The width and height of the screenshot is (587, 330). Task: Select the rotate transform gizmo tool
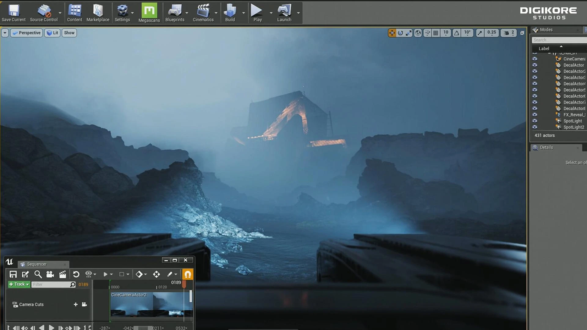[400, 33]
